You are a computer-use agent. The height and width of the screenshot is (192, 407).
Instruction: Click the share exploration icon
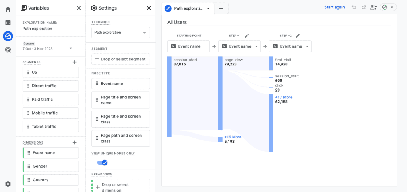coord(373,7)
